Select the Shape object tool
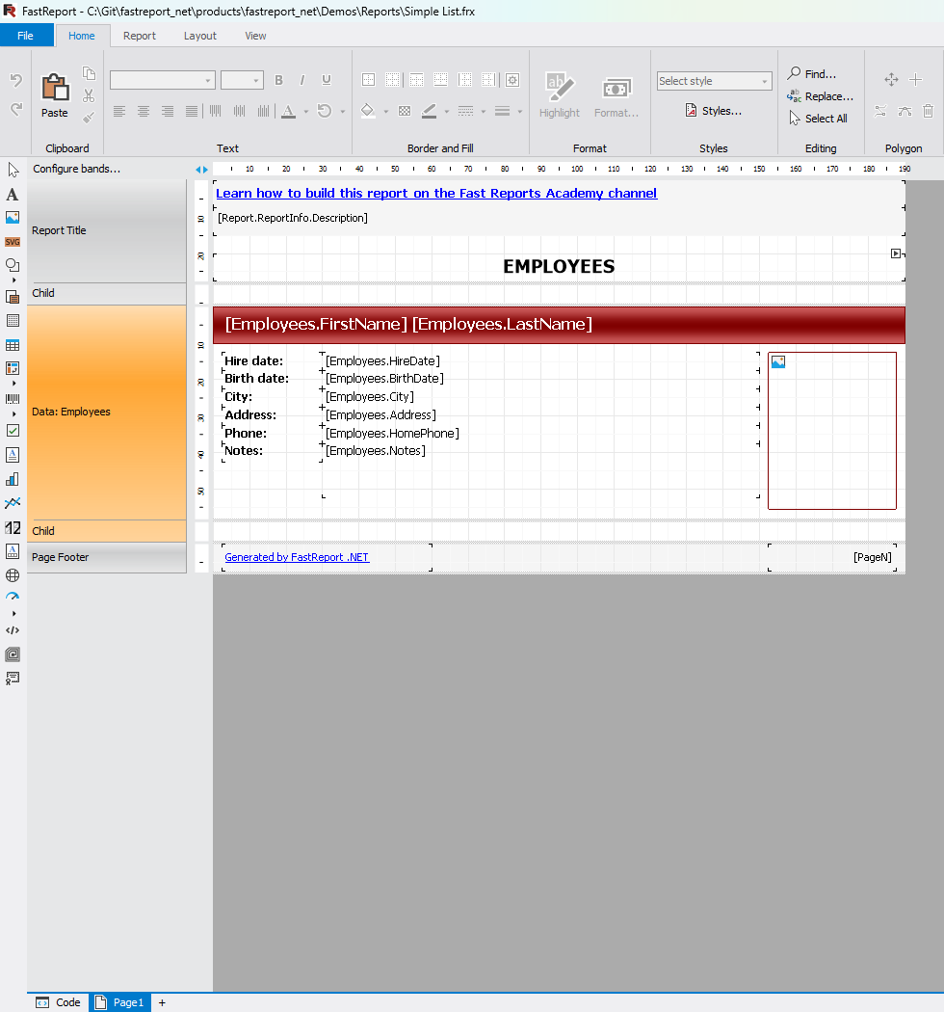 coord(13,265)
